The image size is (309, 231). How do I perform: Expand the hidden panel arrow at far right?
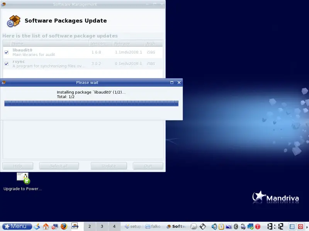[x=307, y=226]
